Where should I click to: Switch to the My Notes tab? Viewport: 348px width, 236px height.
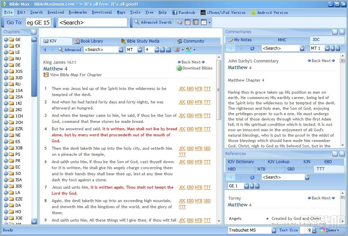[x=250, y=40]
